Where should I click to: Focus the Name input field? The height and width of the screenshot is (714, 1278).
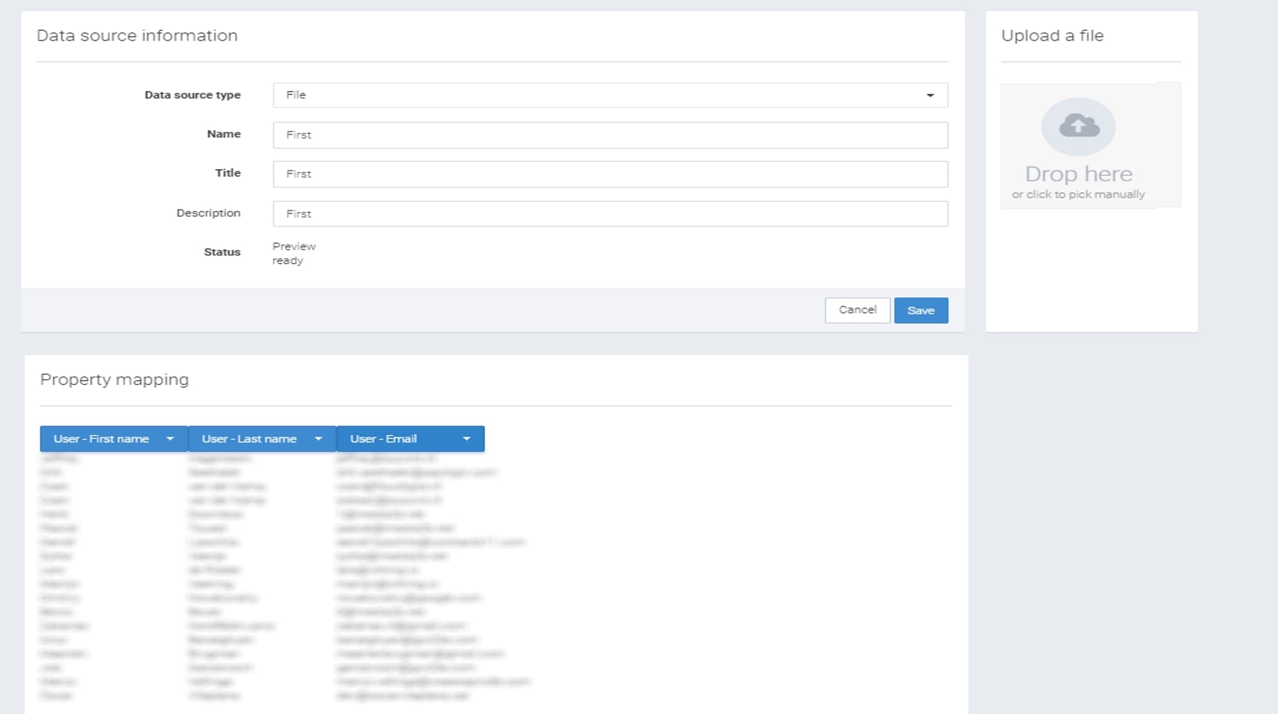tap(609, 135)
